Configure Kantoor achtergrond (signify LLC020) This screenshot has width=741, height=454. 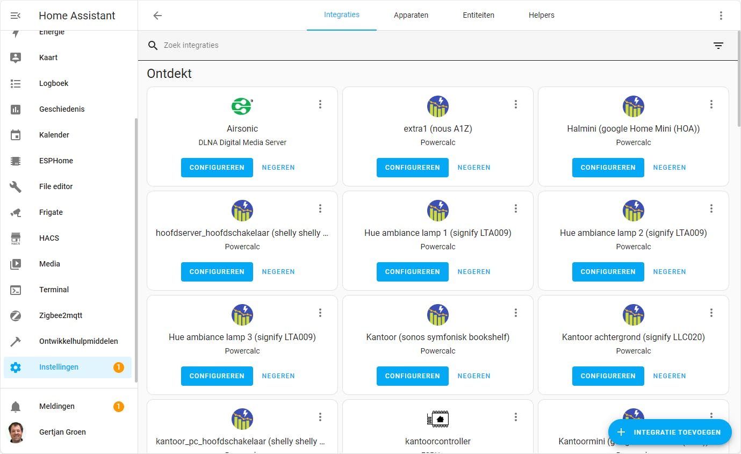coord(608,376)
